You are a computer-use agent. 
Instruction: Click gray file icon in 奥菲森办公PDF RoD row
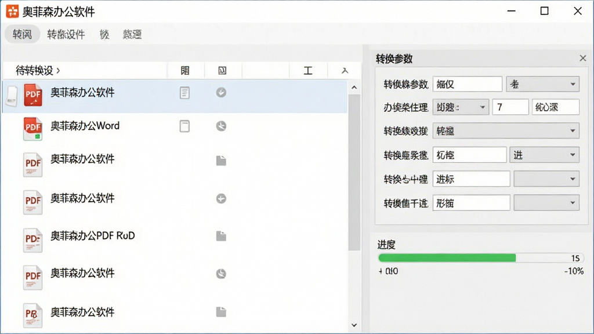click(221, 236)
